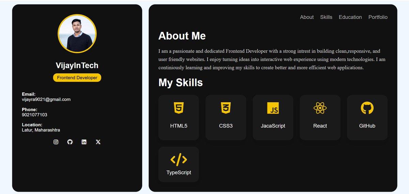Select the VijayInTech name heading
Screen dimensions: 409x194
[x=77, y=65]
